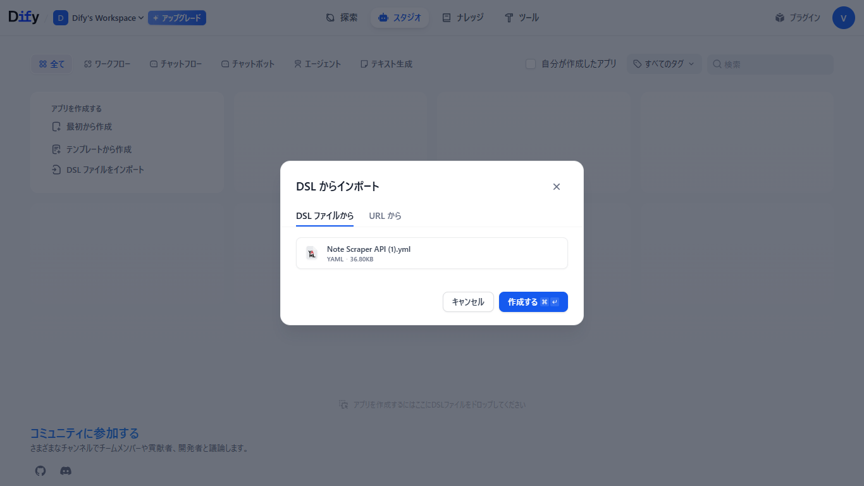Click コミュニティに参加する heading
864x486 pixels.
tap(85, 433)
